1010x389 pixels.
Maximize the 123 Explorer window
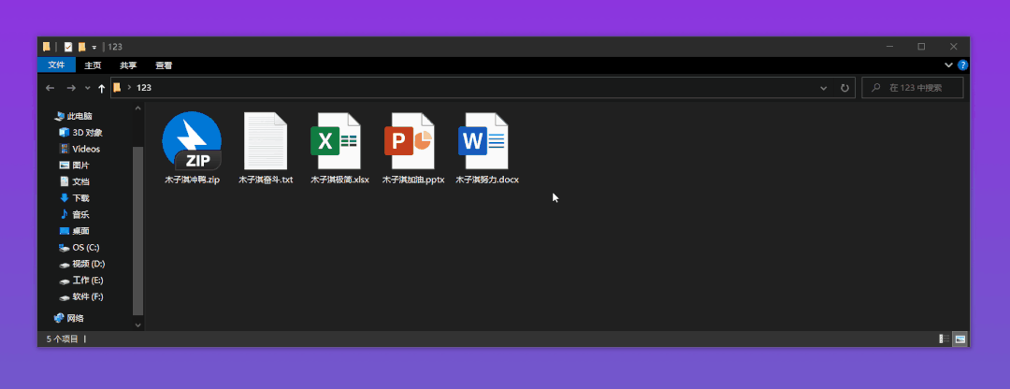click(921, 47)
